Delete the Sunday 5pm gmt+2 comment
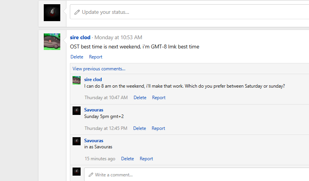The height and width of the screenshot is (181, 309). (139, 128)
